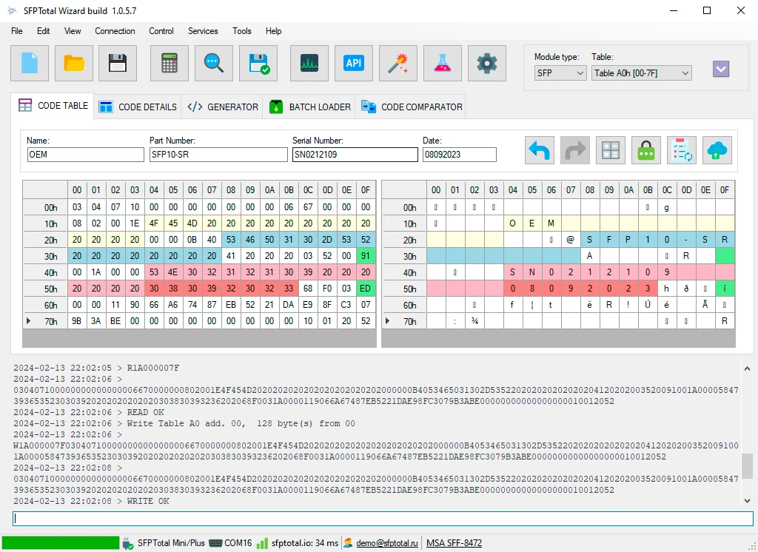The height and width of the screenshot is (552, 758).
Task: Click the green progress bar in status bar
Action: 60,543
